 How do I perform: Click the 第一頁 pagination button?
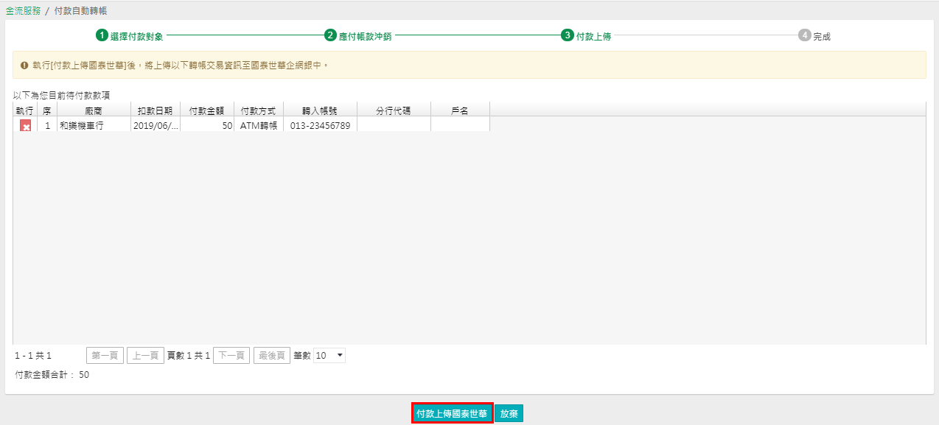pyautogui.click(x=105, y=356)
